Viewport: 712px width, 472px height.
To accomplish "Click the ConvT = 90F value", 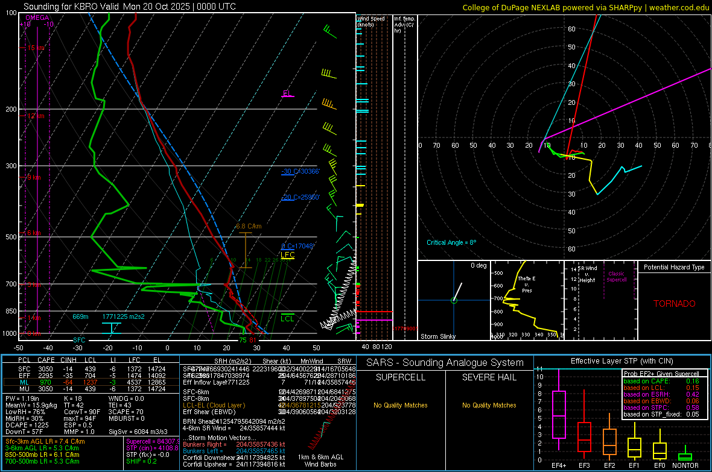I will [82, 412].
